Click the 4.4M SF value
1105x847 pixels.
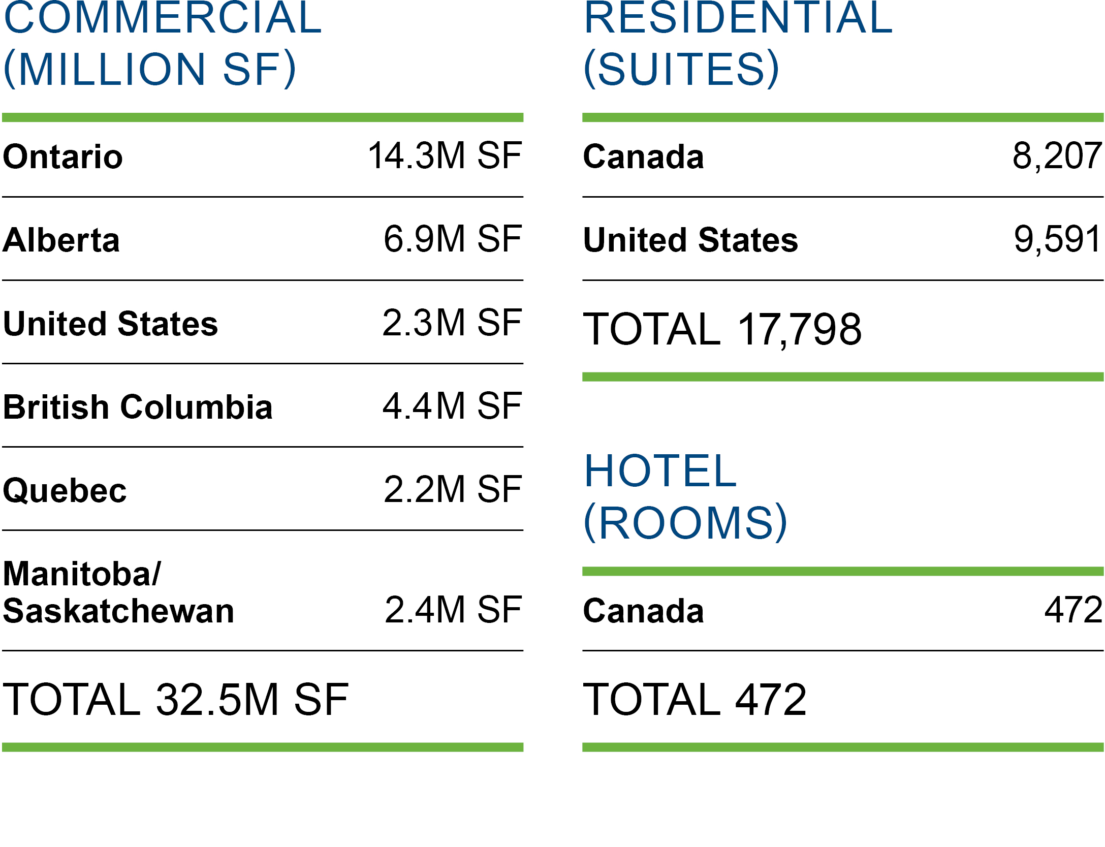pyautogui.click(x=452, y=406)
